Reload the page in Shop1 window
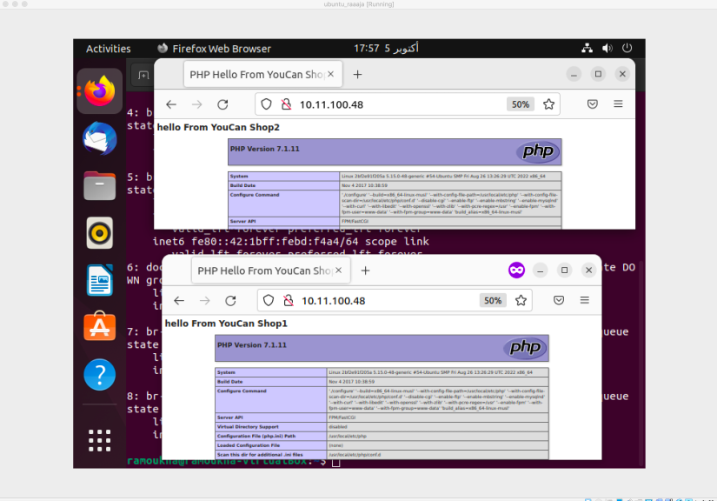The width and height of the screenshot is (717, 501). pos(230,301)
